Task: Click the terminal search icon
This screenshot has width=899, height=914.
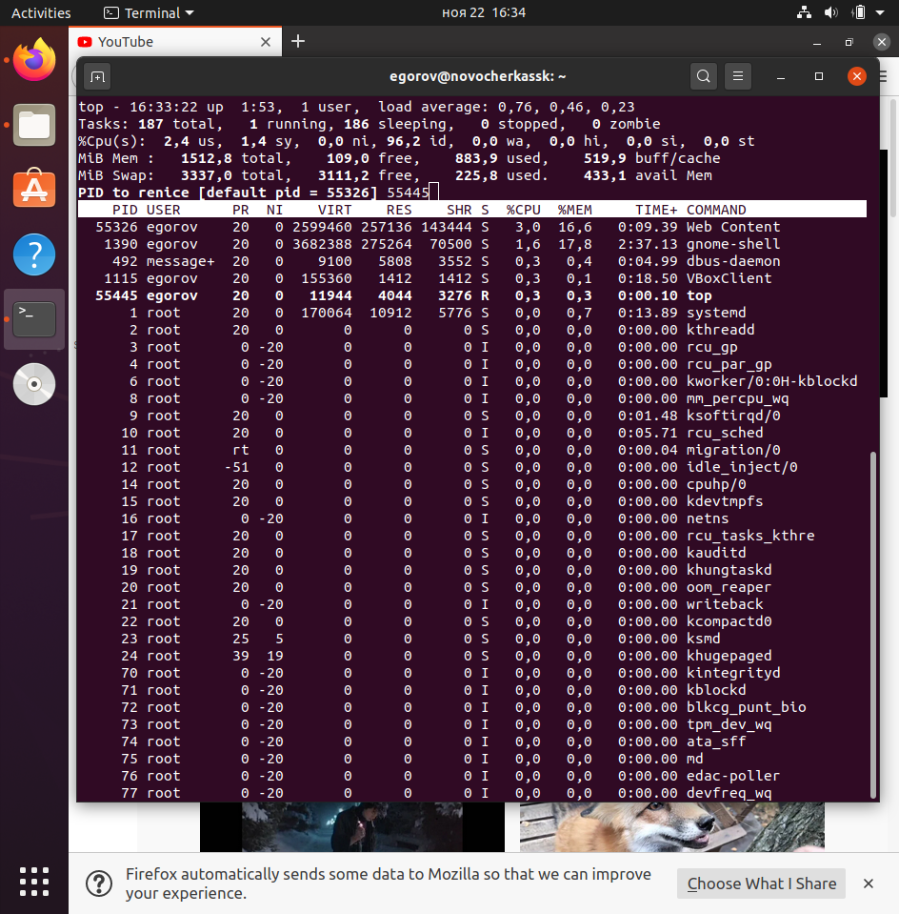Action: click(704, 77)
